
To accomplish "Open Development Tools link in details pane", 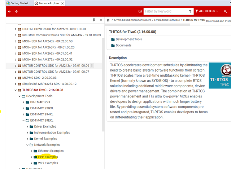I will 129,39.
